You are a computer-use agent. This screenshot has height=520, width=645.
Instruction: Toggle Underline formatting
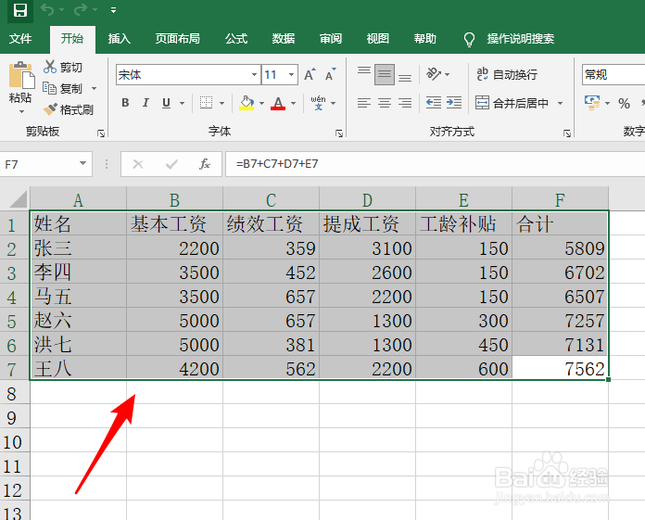click(x=166, y=103)
